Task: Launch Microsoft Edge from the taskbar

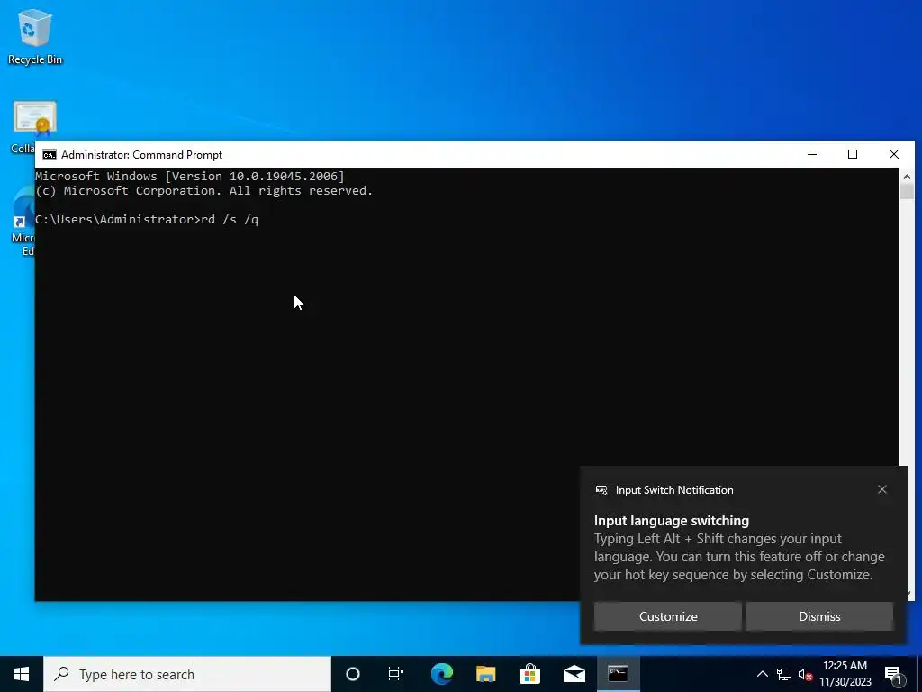Action: point(441,674)
